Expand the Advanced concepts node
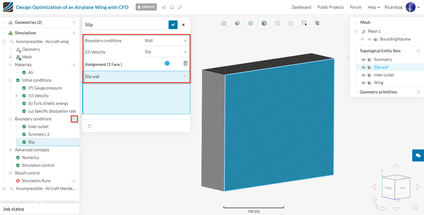The width and height of the screenshot is (424, 215). pos(10,150)
